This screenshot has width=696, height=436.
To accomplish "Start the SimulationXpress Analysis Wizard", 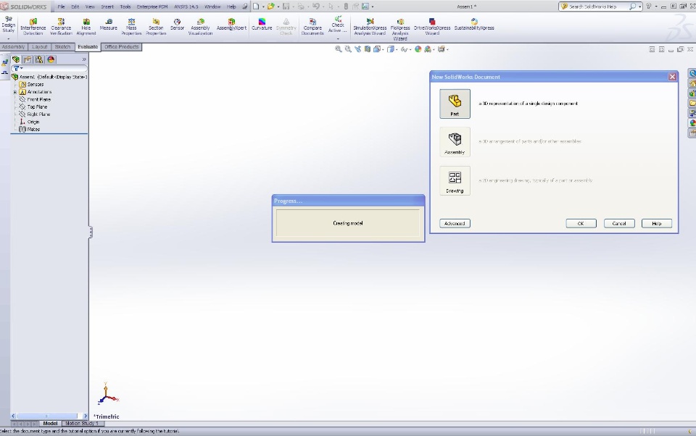I will (x=370, y=27).
